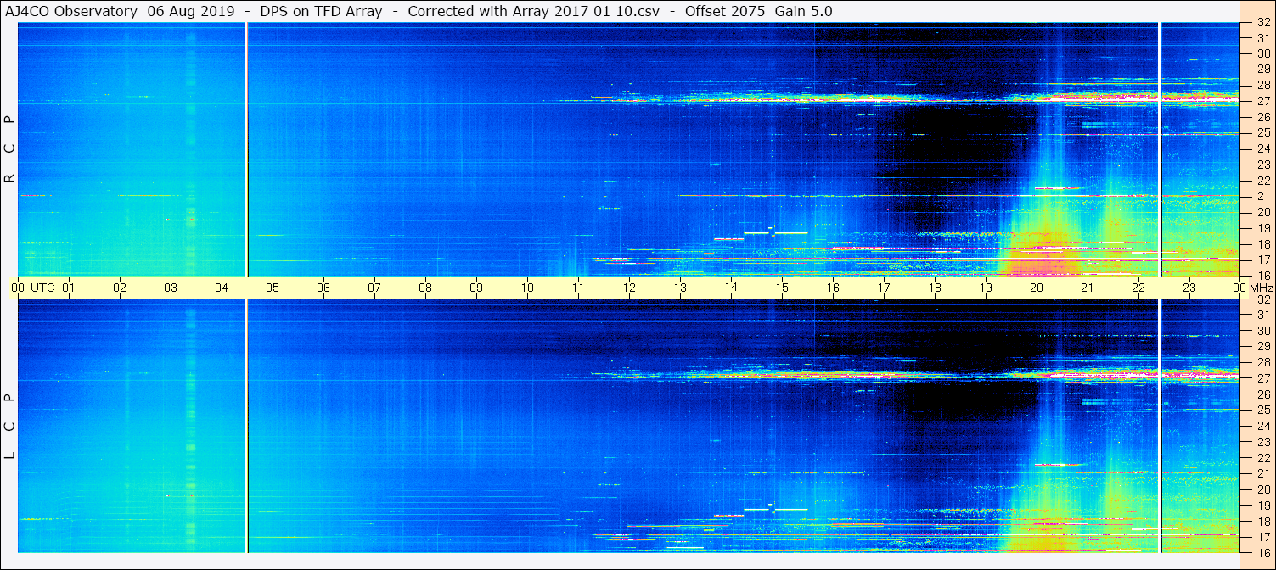This screenshot has width=1276, height=570.
Task: Select the 18 MHz label of LCP panel
Action: click(x=1262, y=521)
